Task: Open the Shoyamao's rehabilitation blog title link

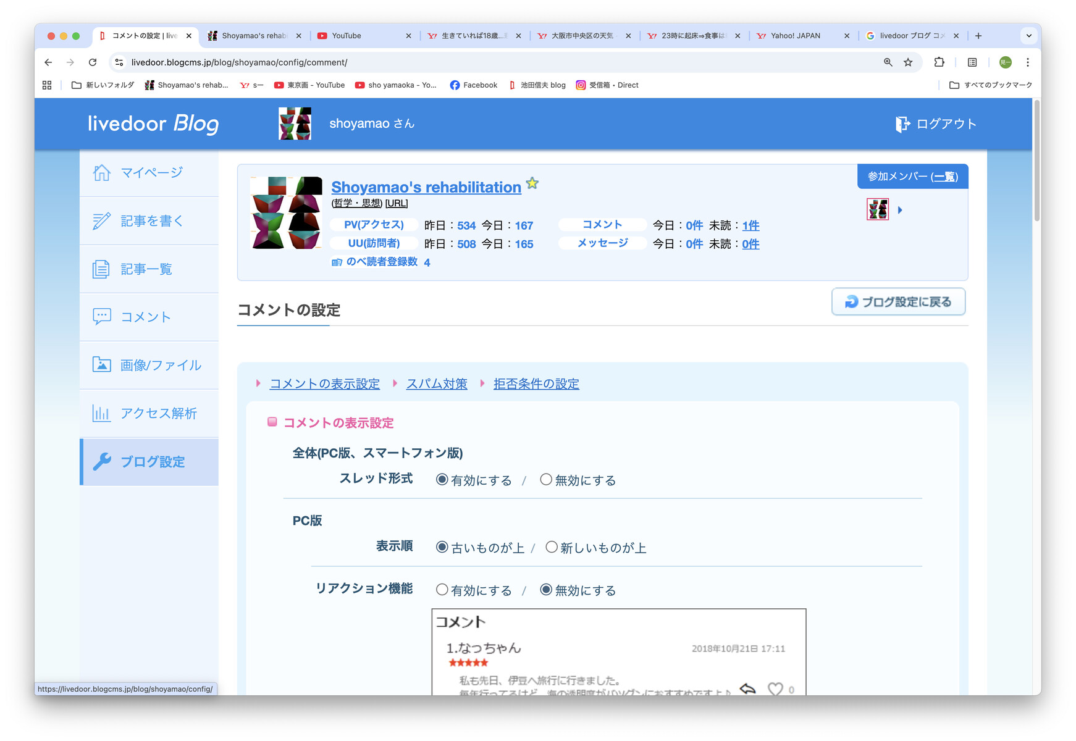Action: click(x=426, y=187)
